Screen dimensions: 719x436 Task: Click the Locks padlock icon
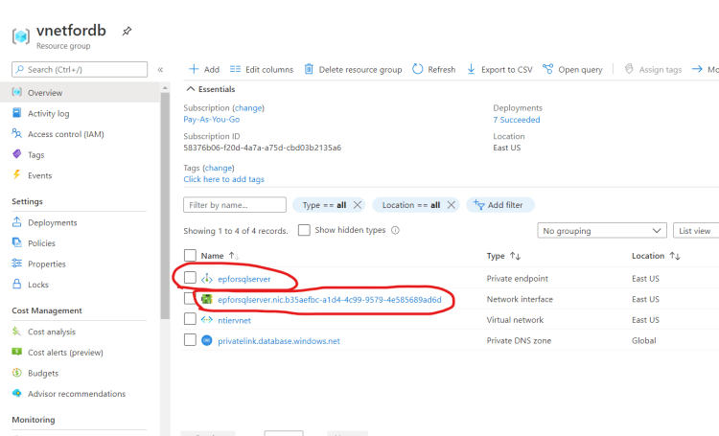(x=17, y=284)
